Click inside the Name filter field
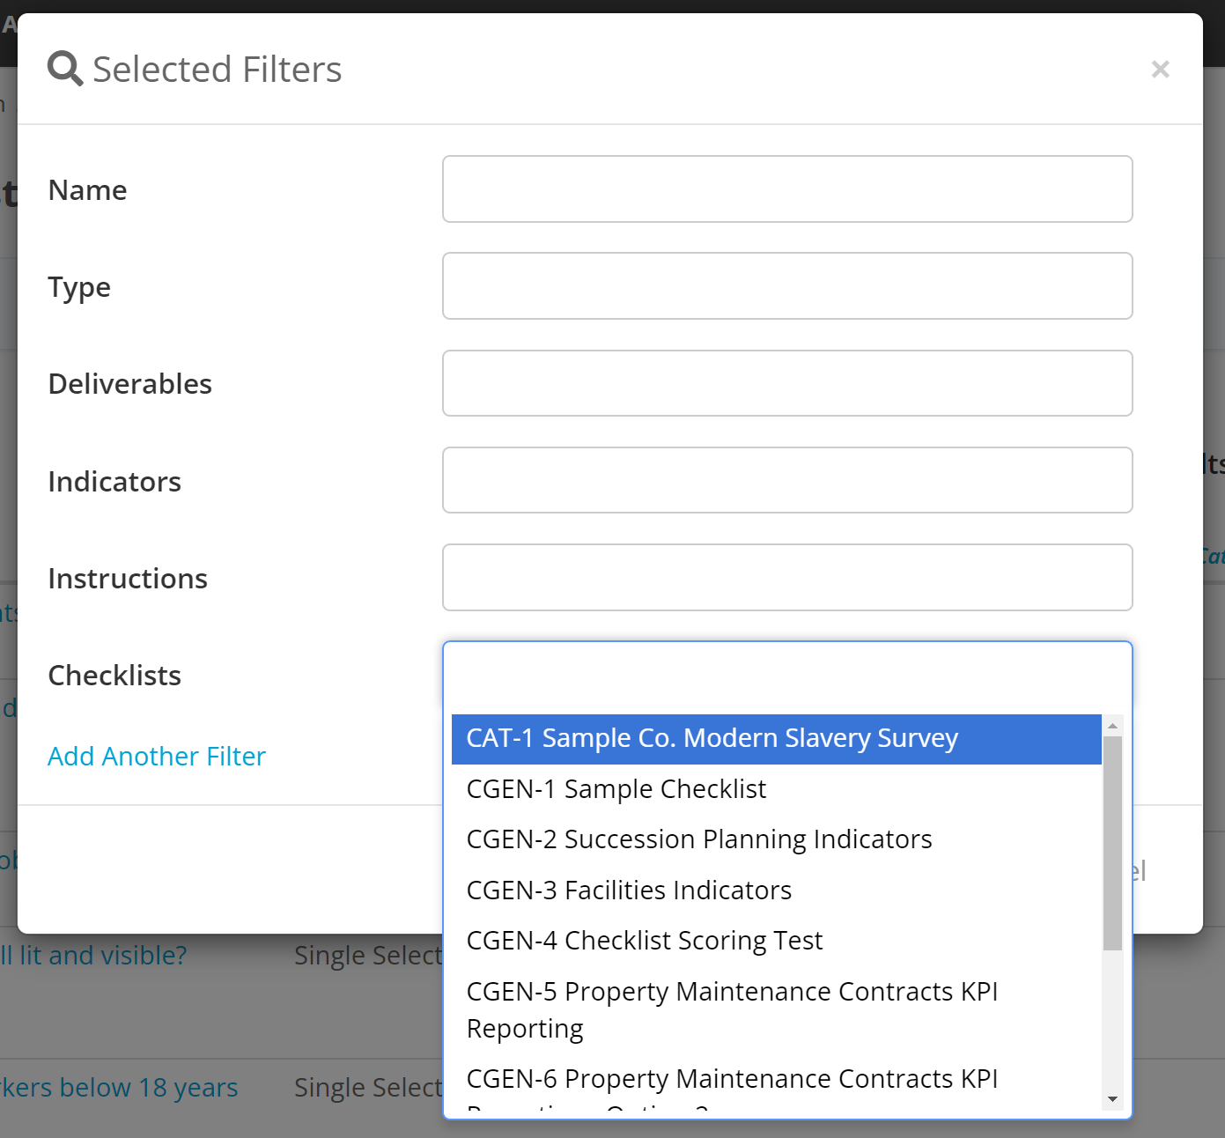Image resolution: width=1225 pixels, height=1138 pixels. coord(787,188)
